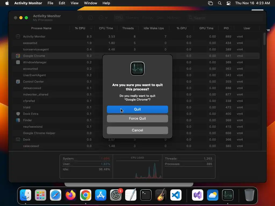Toggle sort direction on % CPU column

coord(82,28)
